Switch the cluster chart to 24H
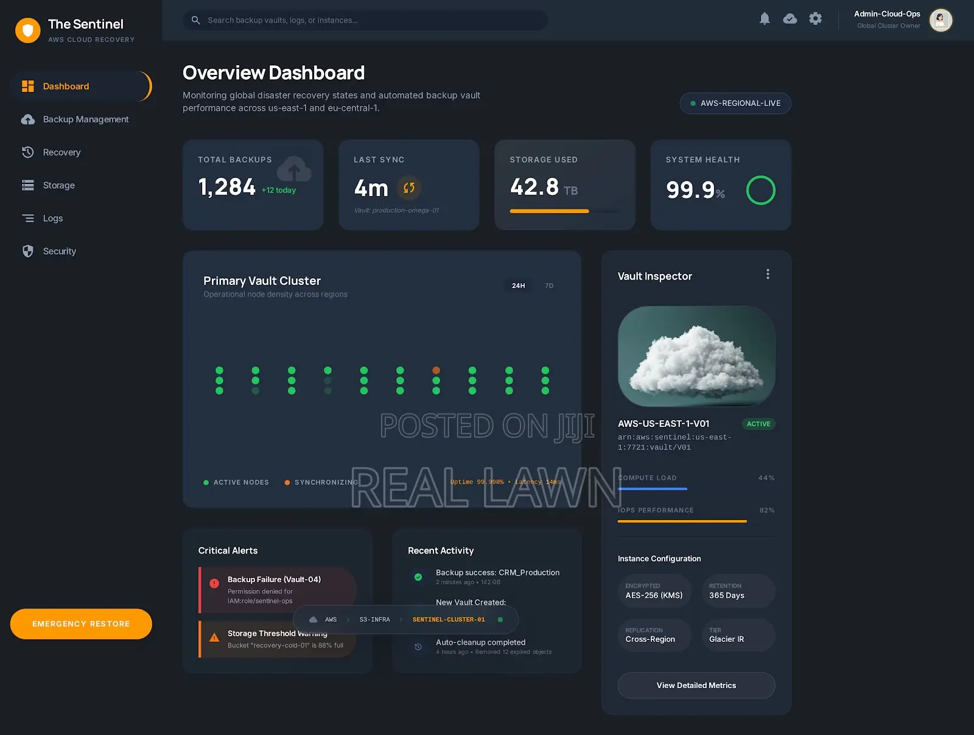Screen dimensions: 974x735 (x=519, y=286)
